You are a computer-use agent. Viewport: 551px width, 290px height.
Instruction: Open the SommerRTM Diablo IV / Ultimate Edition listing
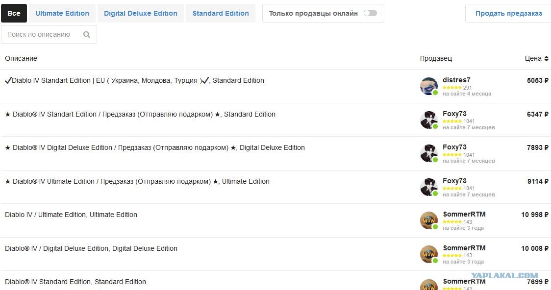[71, 215]
